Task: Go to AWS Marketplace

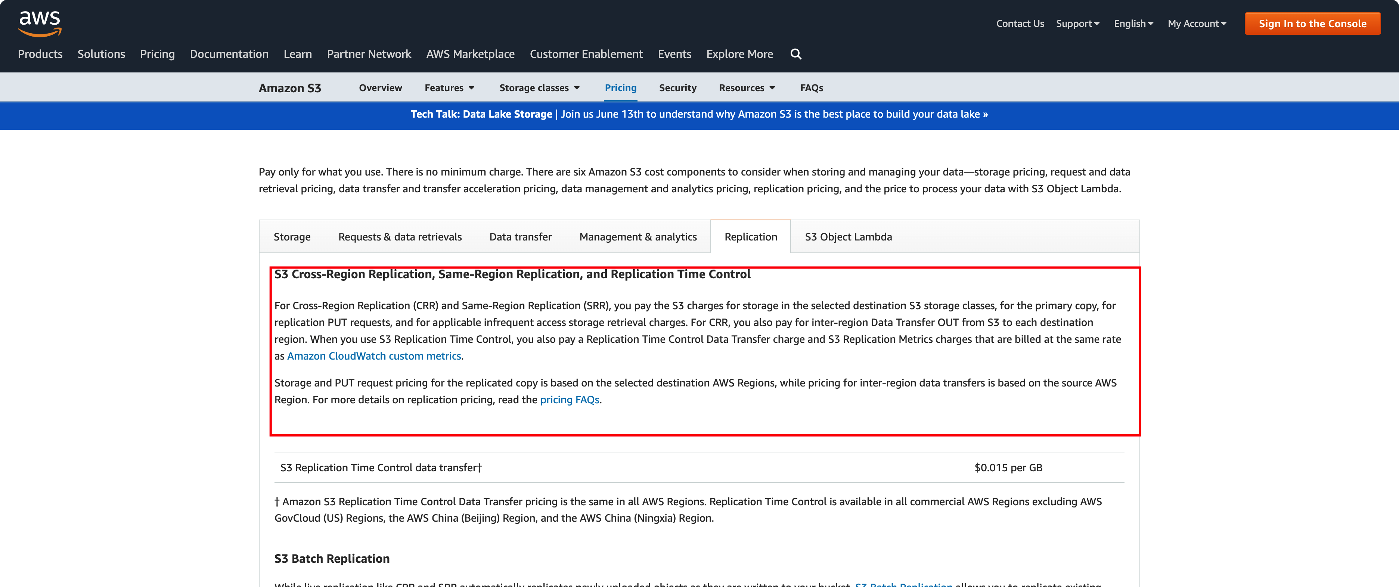Action: click(470, 54)
